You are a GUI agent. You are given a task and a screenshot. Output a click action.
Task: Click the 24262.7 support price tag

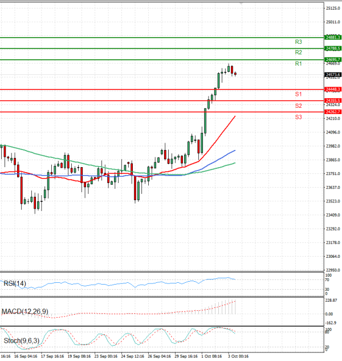(332, 112)
